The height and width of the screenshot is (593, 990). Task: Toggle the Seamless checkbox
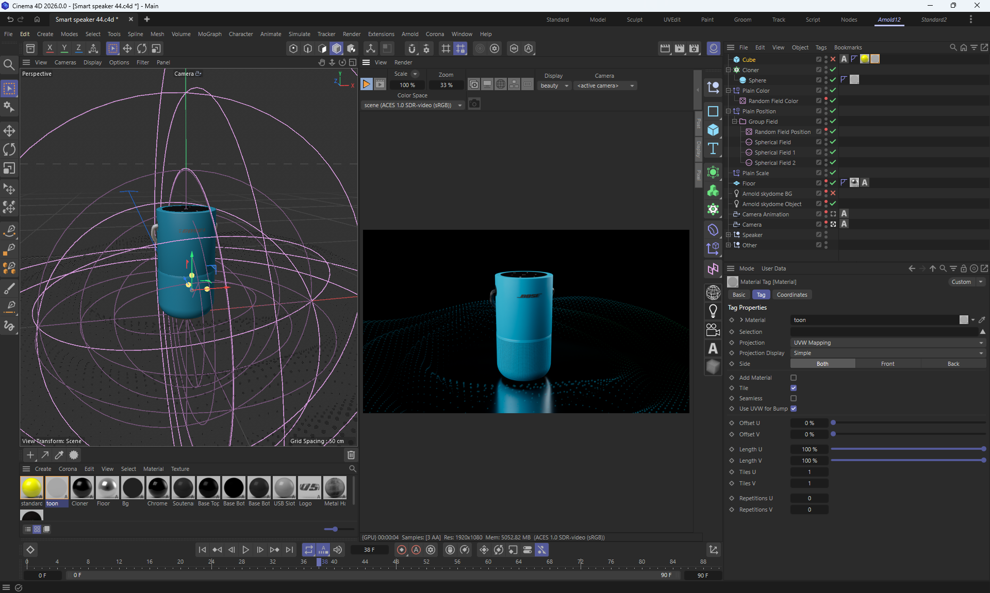794,398
